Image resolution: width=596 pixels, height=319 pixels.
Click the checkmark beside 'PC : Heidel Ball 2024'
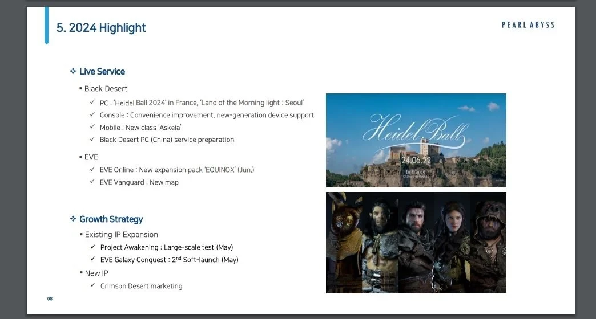92,101
